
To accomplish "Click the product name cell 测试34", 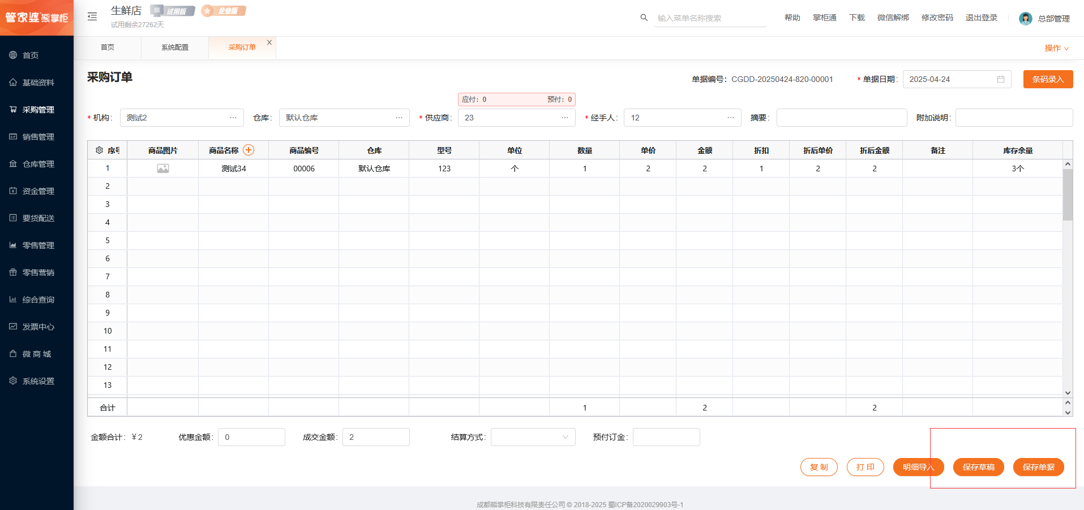I will [234, 168].
